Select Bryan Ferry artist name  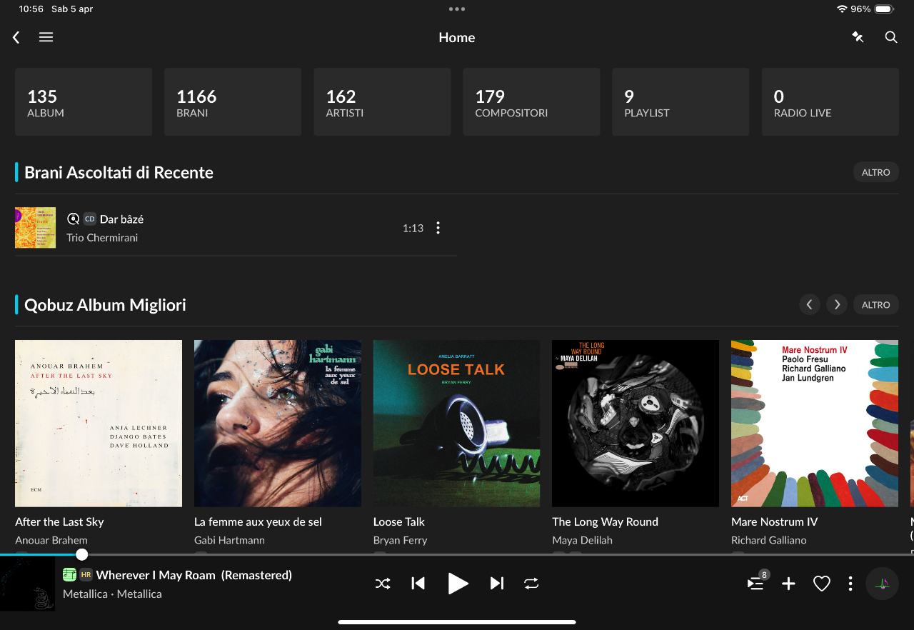point(400,541)
